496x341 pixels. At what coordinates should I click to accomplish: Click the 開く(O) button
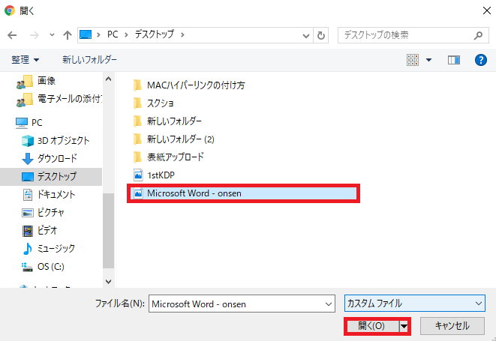371,326
